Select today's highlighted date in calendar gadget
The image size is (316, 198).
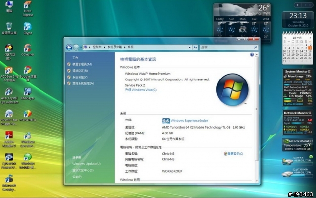[x=310, y=48]
